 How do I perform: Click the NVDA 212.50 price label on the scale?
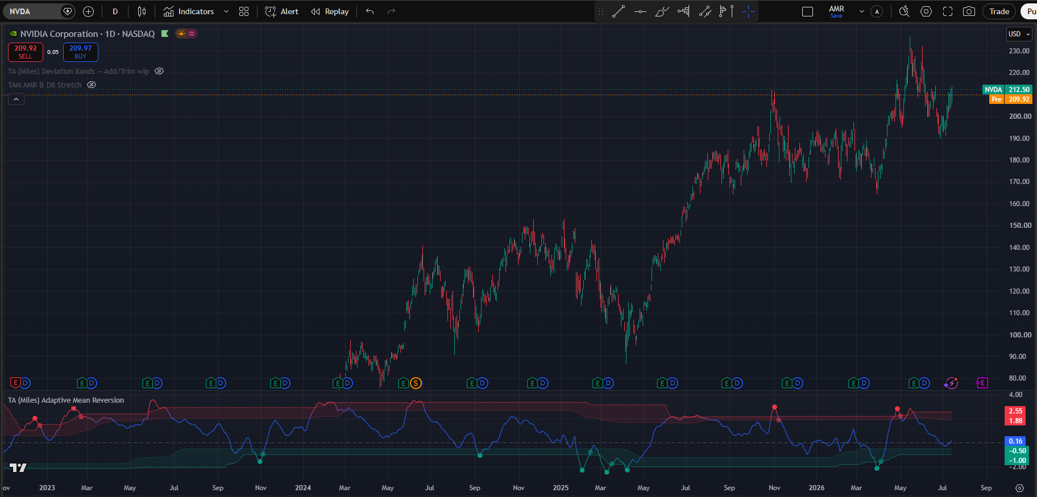[1007, 90]
